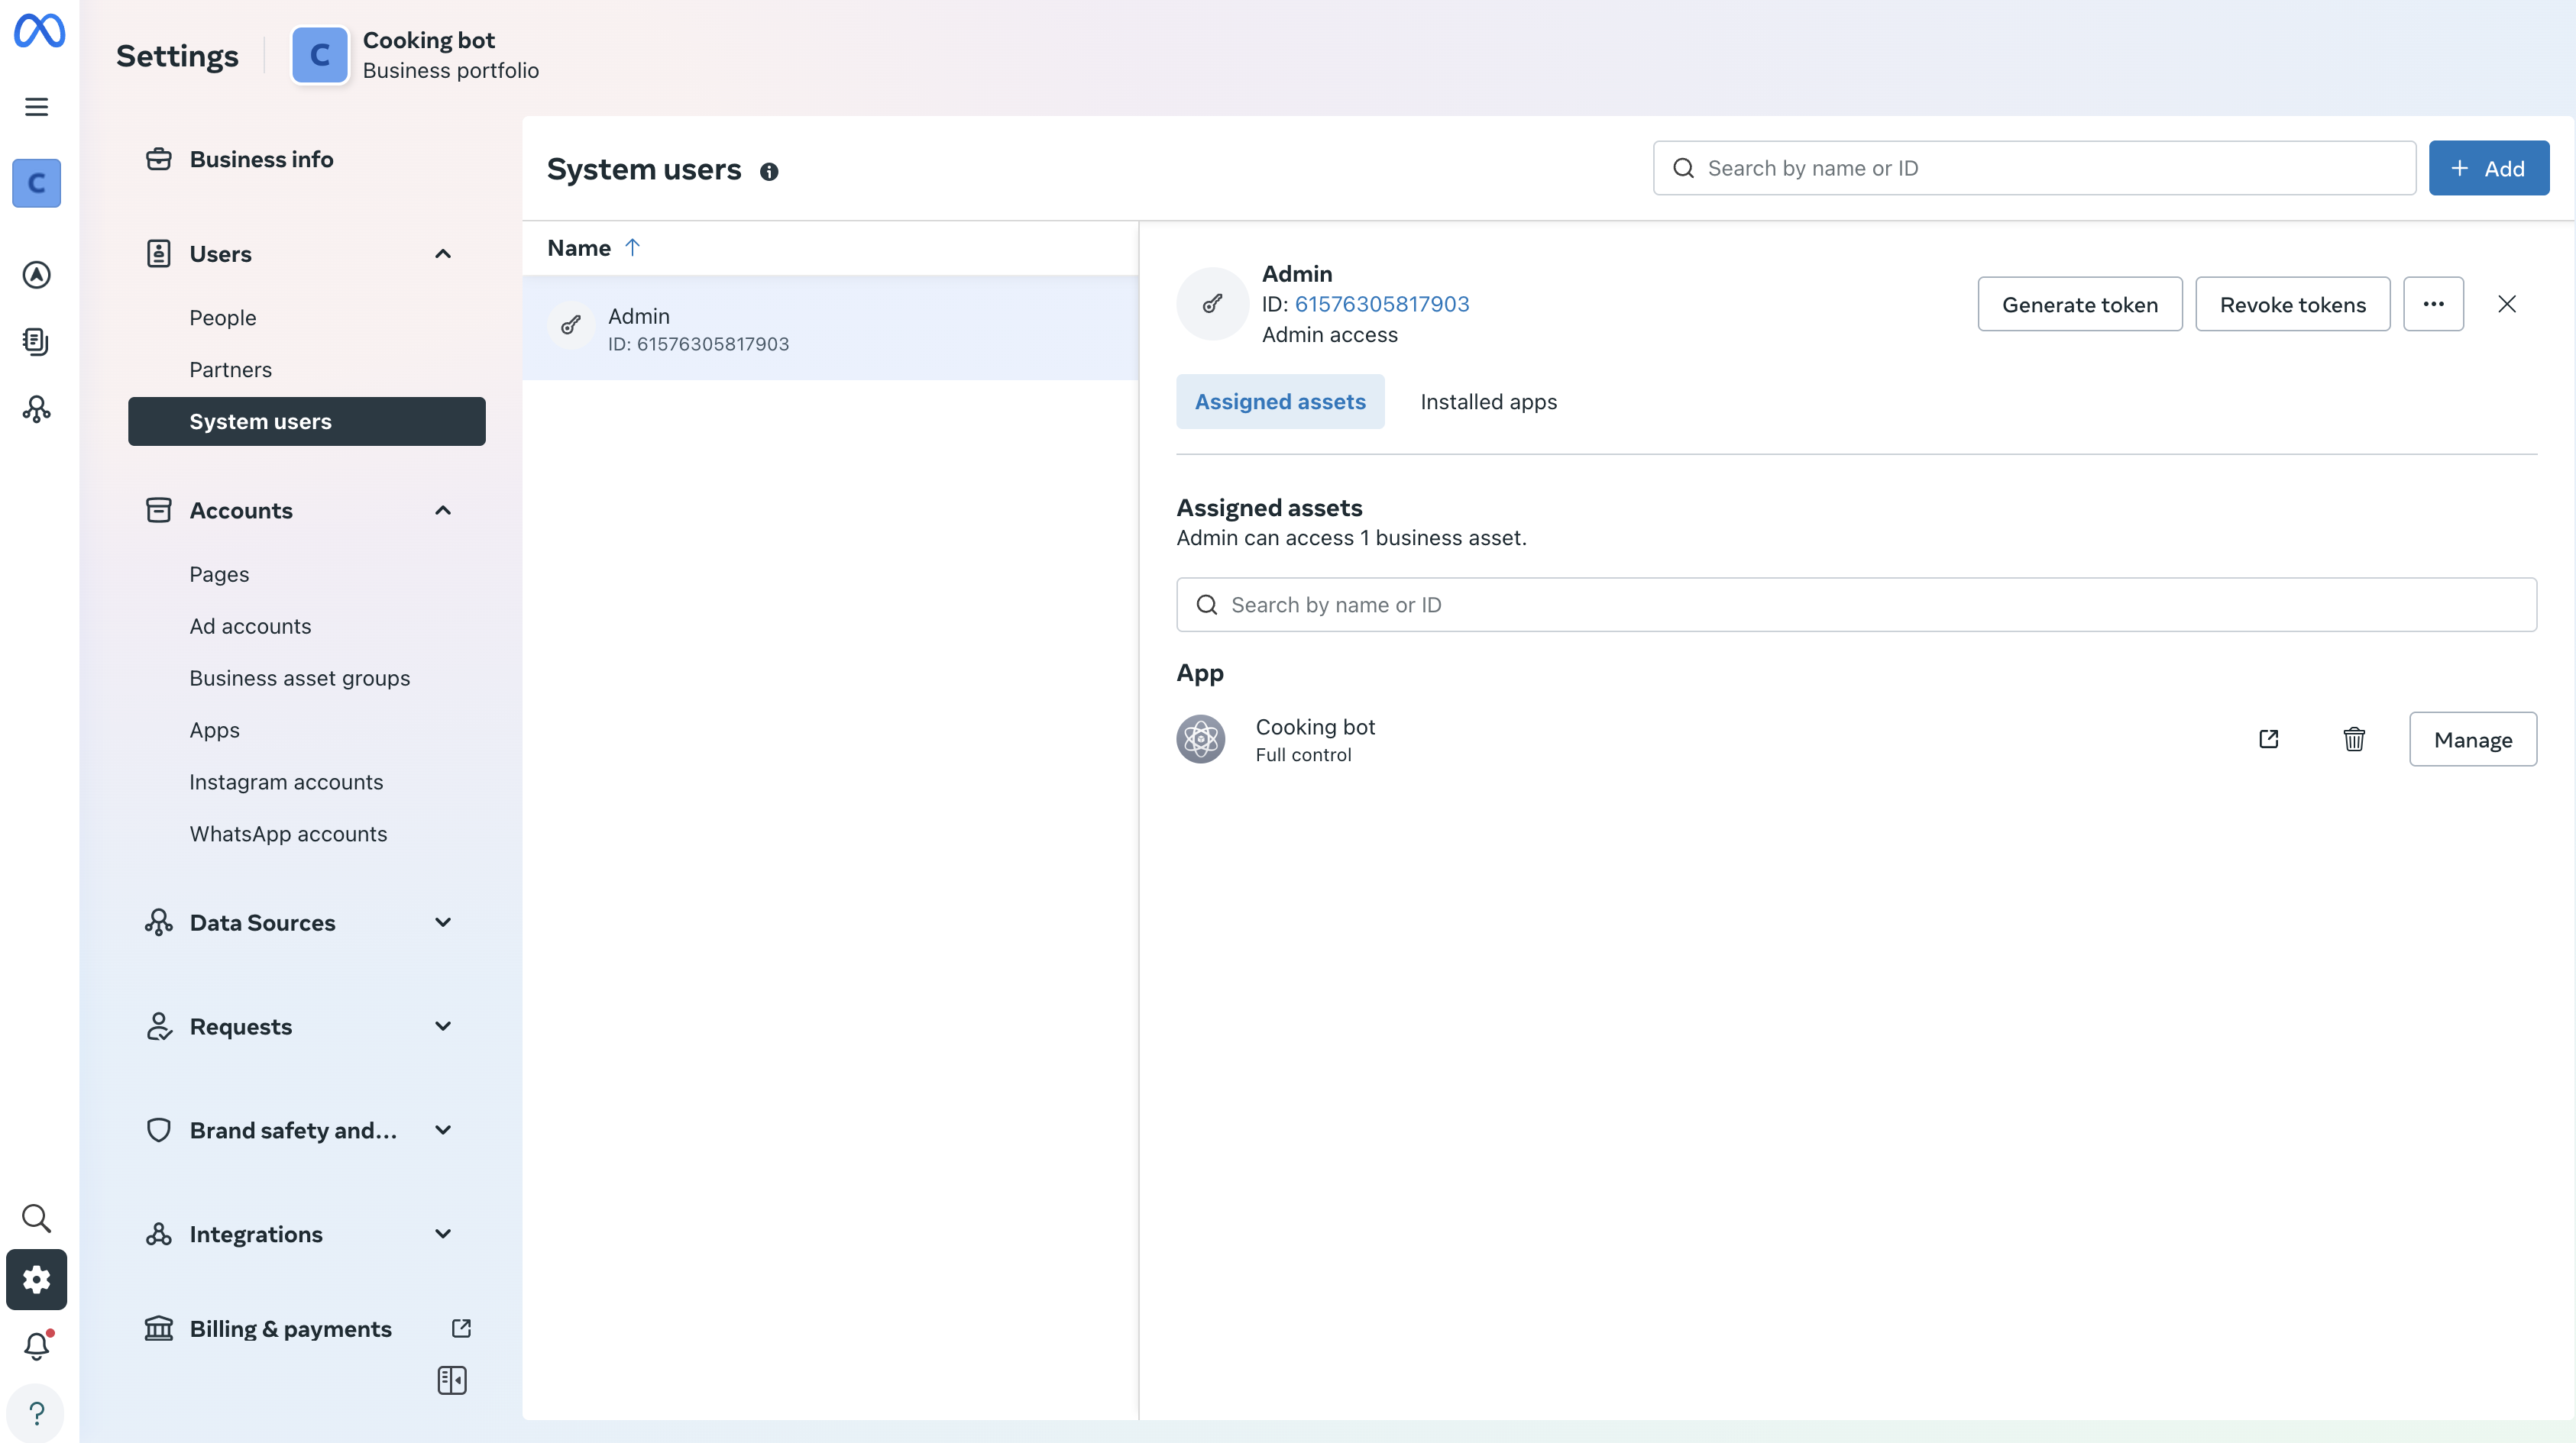The width and height of the screenshot is (2576, 1443).
Task: Open search from the left rail magnifier
Action: tap(37, 1219)
